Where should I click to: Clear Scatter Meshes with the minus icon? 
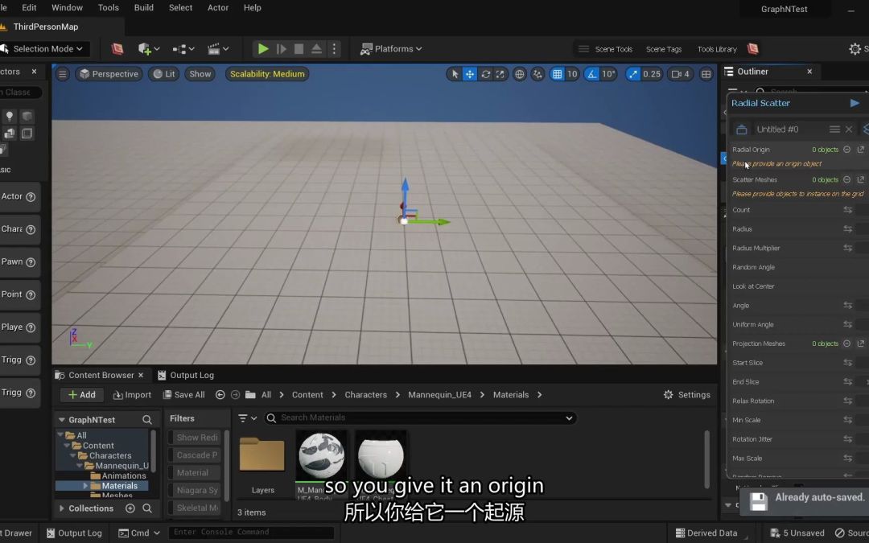[x=846, y=180]
